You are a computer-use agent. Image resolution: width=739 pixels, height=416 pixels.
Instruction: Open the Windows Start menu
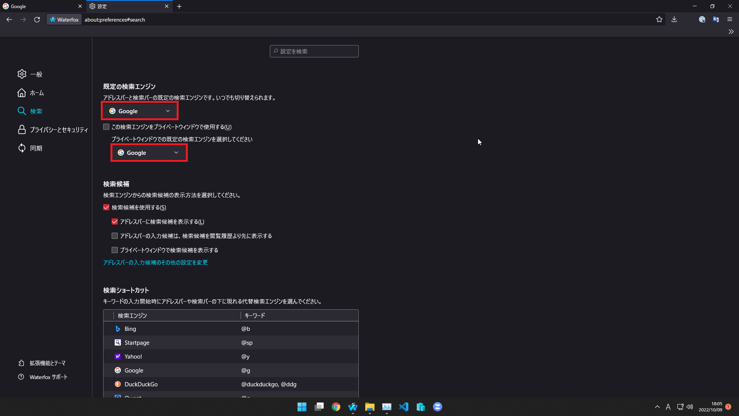click(x=302, y=407)
